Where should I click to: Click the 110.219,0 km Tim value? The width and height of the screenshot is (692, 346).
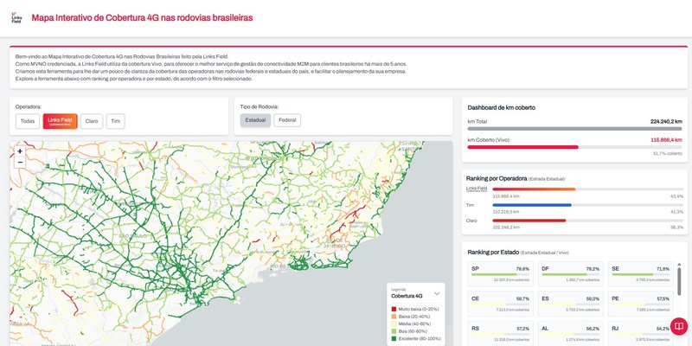506,212
